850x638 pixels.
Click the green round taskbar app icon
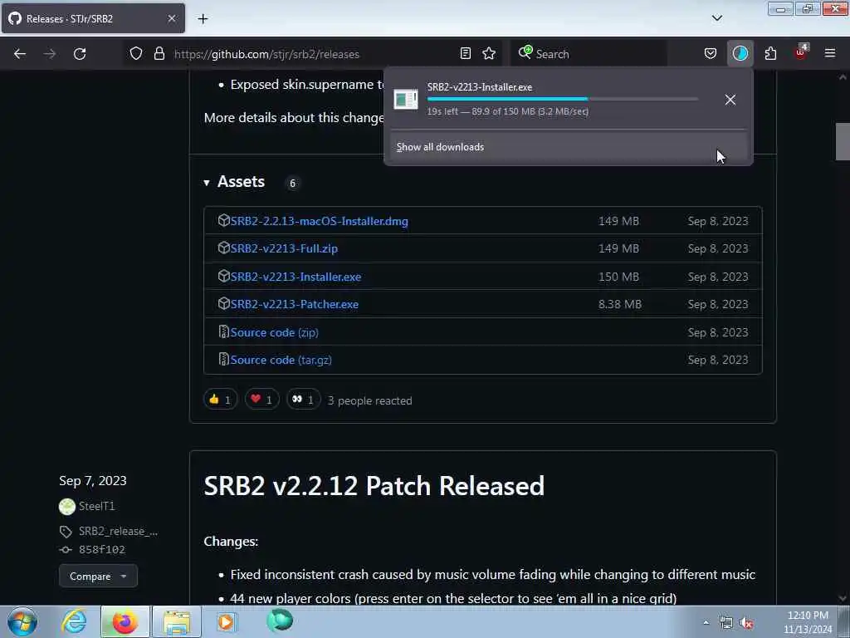pyautogui.click(x=280, y=621)
